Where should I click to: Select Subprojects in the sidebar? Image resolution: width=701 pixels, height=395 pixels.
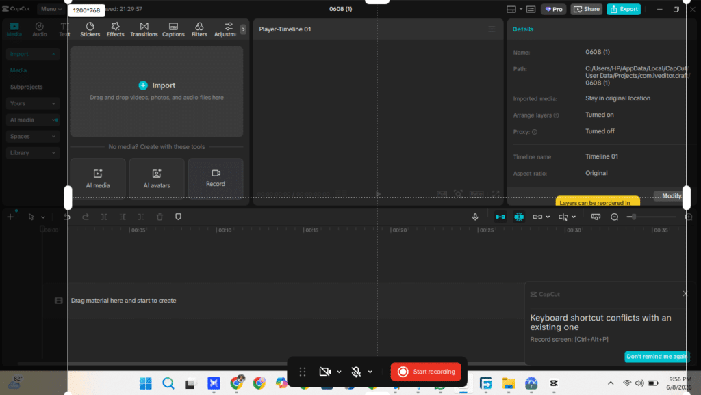click(x=27, y=87)
